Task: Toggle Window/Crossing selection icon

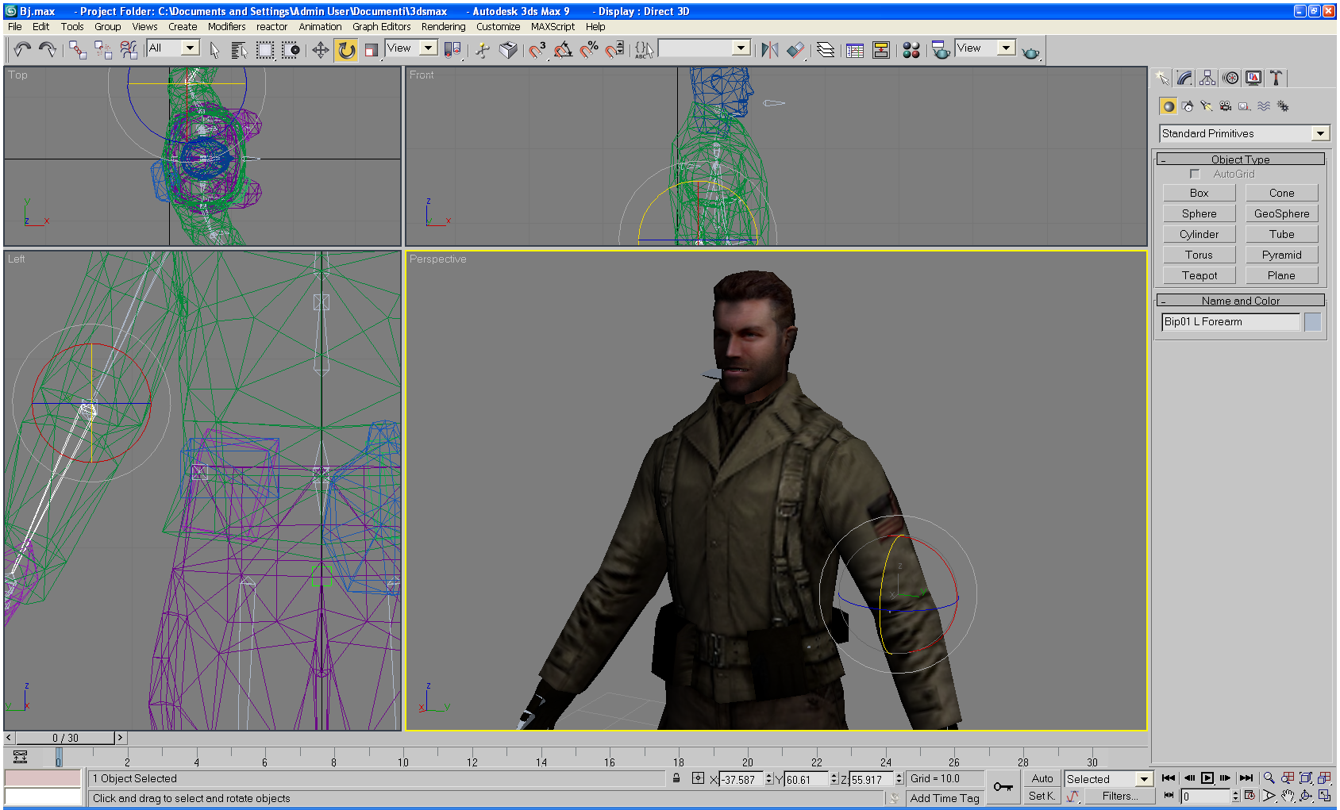Action: (x=291, y=49)
